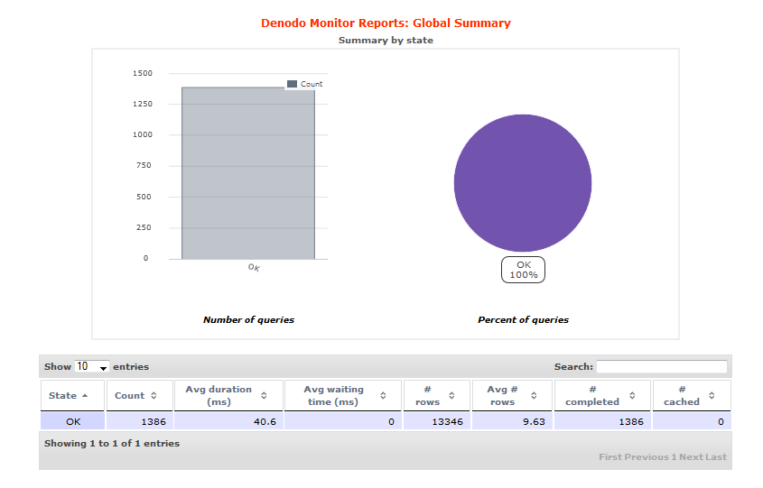Image resolution: width=763 pixels, height=488 pixels.
Task: Click the sort arrows icon beside Count
Action: coord(154,396)
